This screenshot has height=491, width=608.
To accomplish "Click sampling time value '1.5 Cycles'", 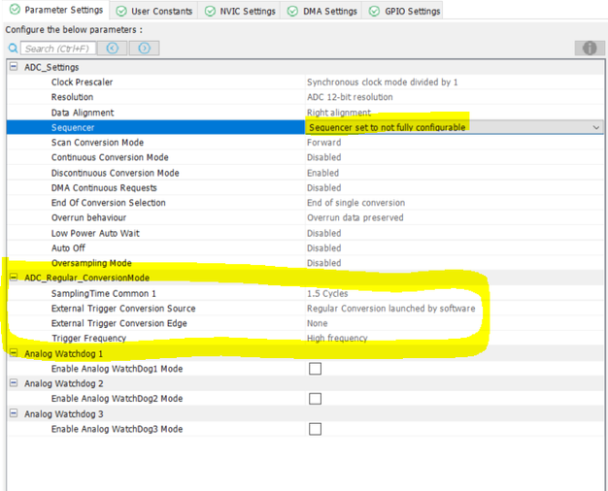I will (327, 293).
